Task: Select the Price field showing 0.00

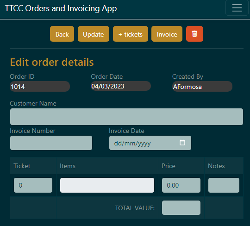Action: tap(181, 185)
